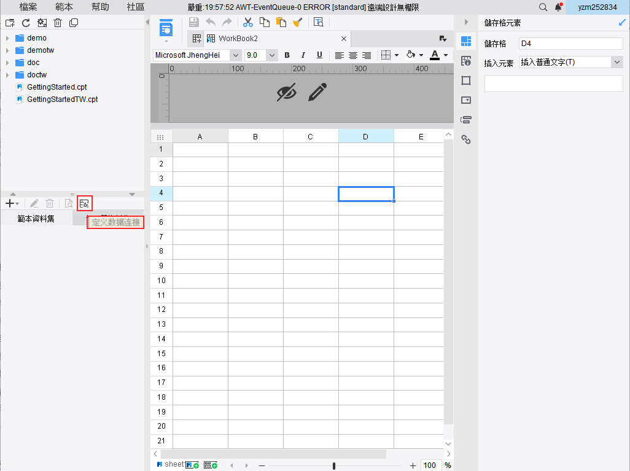The width and height of the screenshot is (630, 471).
Task: Open the cell element panel icon
Action: coord(466,41)
